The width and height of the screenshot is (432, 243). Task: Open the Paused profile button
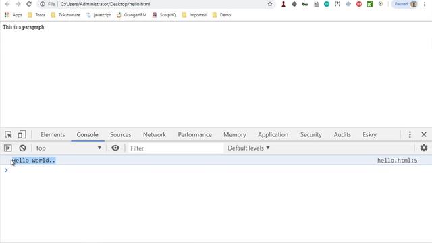[405, 4]
